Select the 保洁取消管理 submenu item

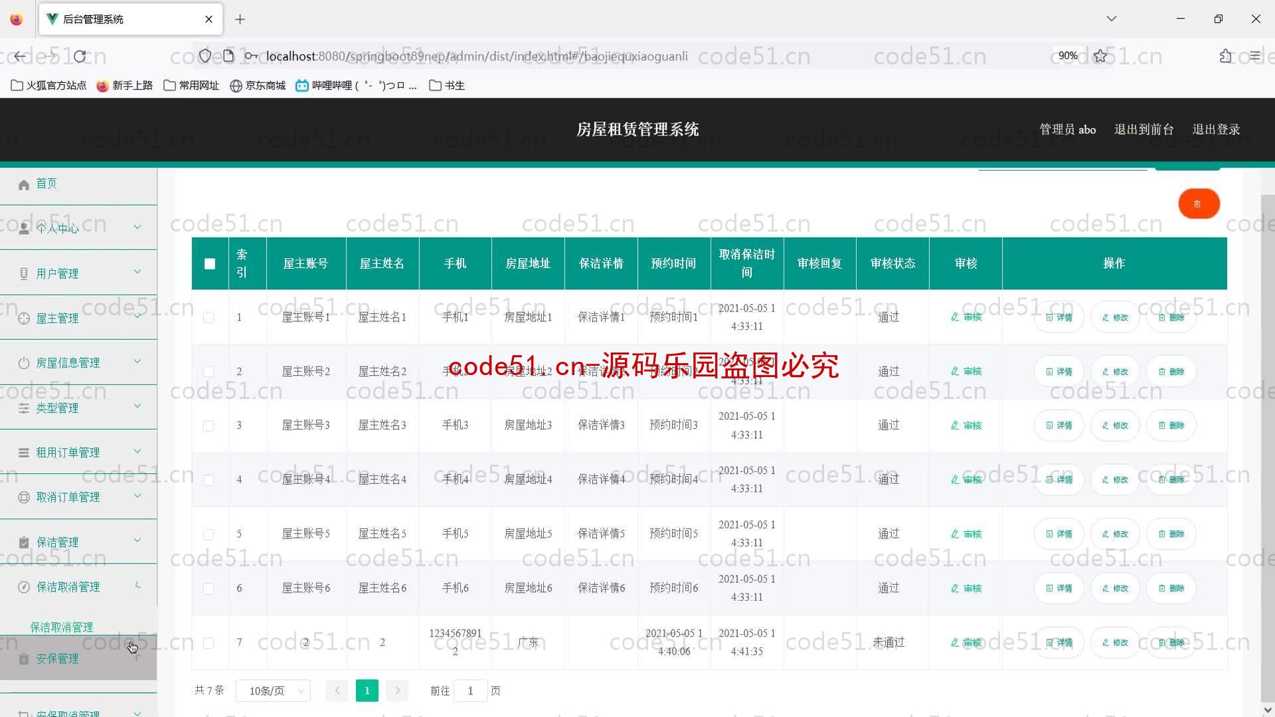(x=62, y=627)
